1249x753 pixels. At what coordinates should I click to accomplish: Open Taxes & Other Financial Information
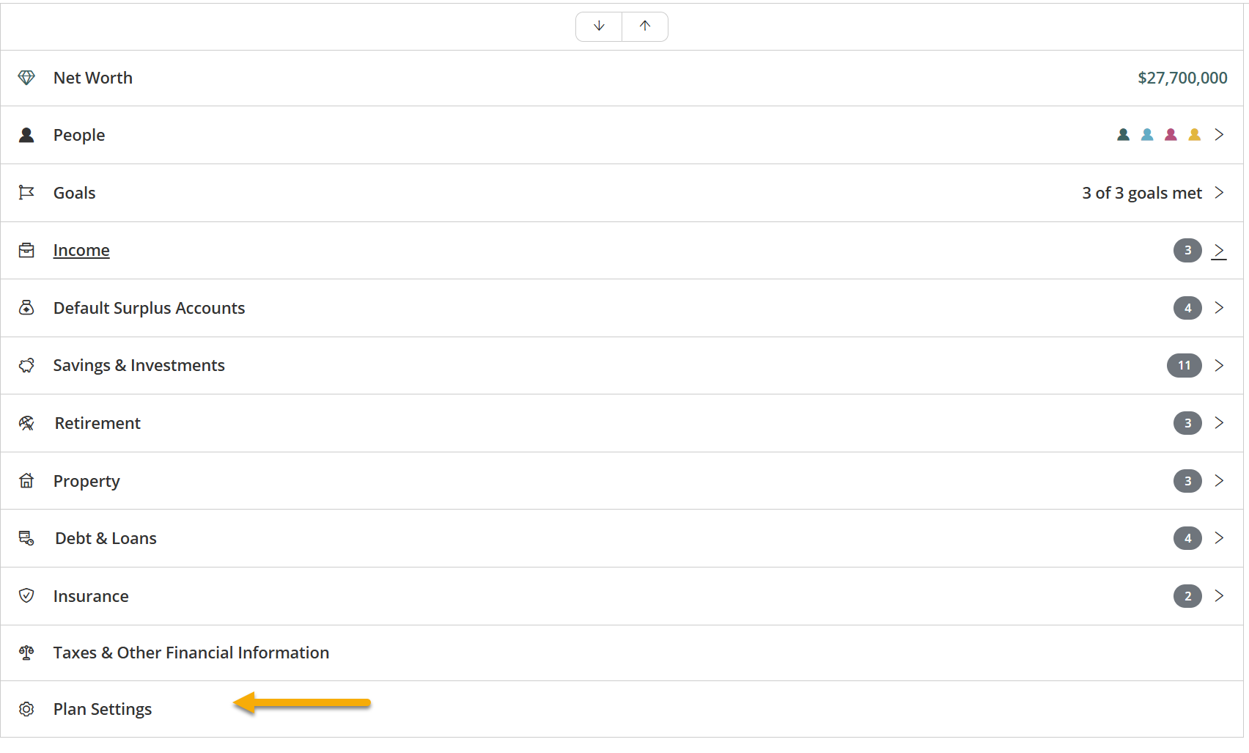click(x=191, y=653)
